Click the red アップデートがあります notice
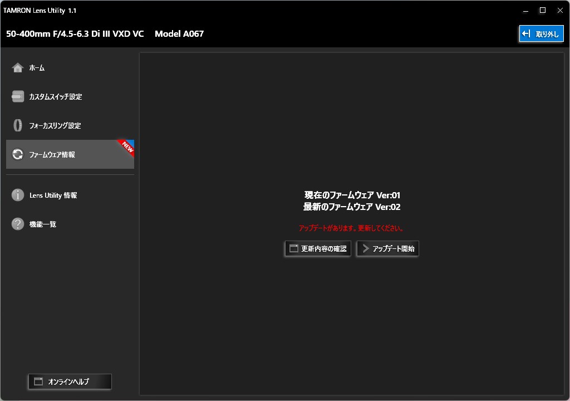Screen dimensions: 570x401 pos(351,228)
